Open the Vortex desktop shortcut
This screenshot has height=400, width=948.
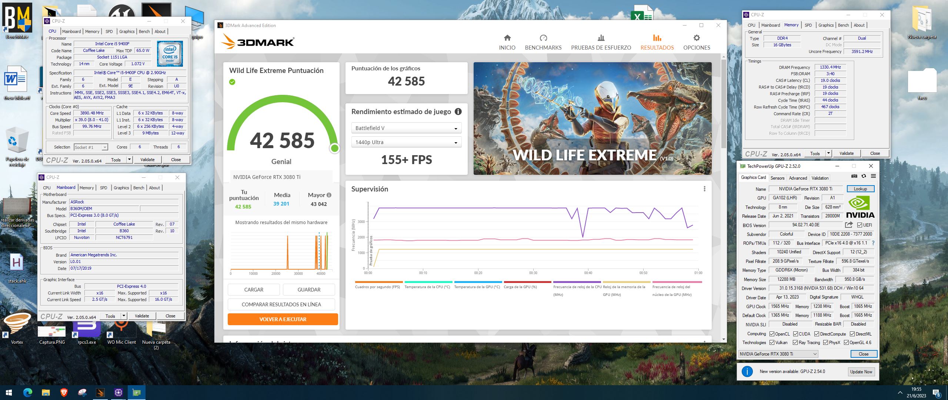[17, 328]
